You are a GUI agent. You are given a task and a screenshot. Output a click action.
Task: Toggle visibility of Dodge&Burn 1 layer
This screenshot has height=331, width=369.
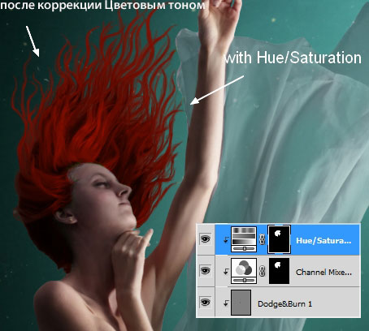click(x=206, y=302)
